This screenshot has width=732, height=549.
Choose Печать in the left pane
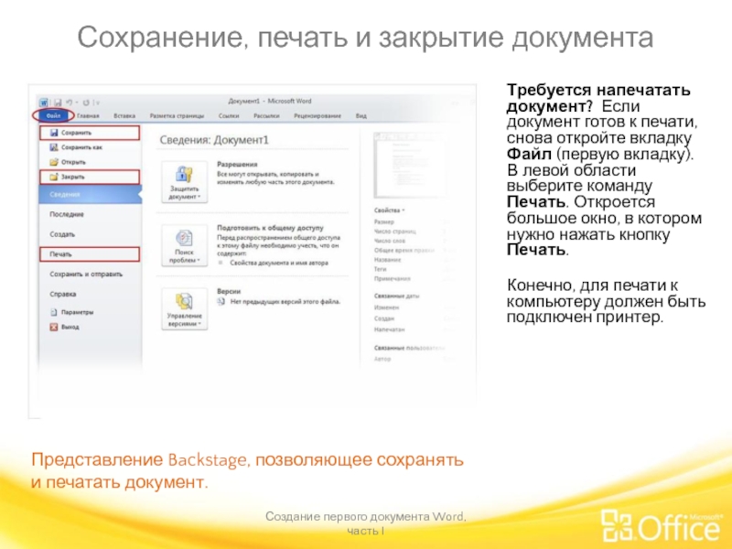point(90,254)
